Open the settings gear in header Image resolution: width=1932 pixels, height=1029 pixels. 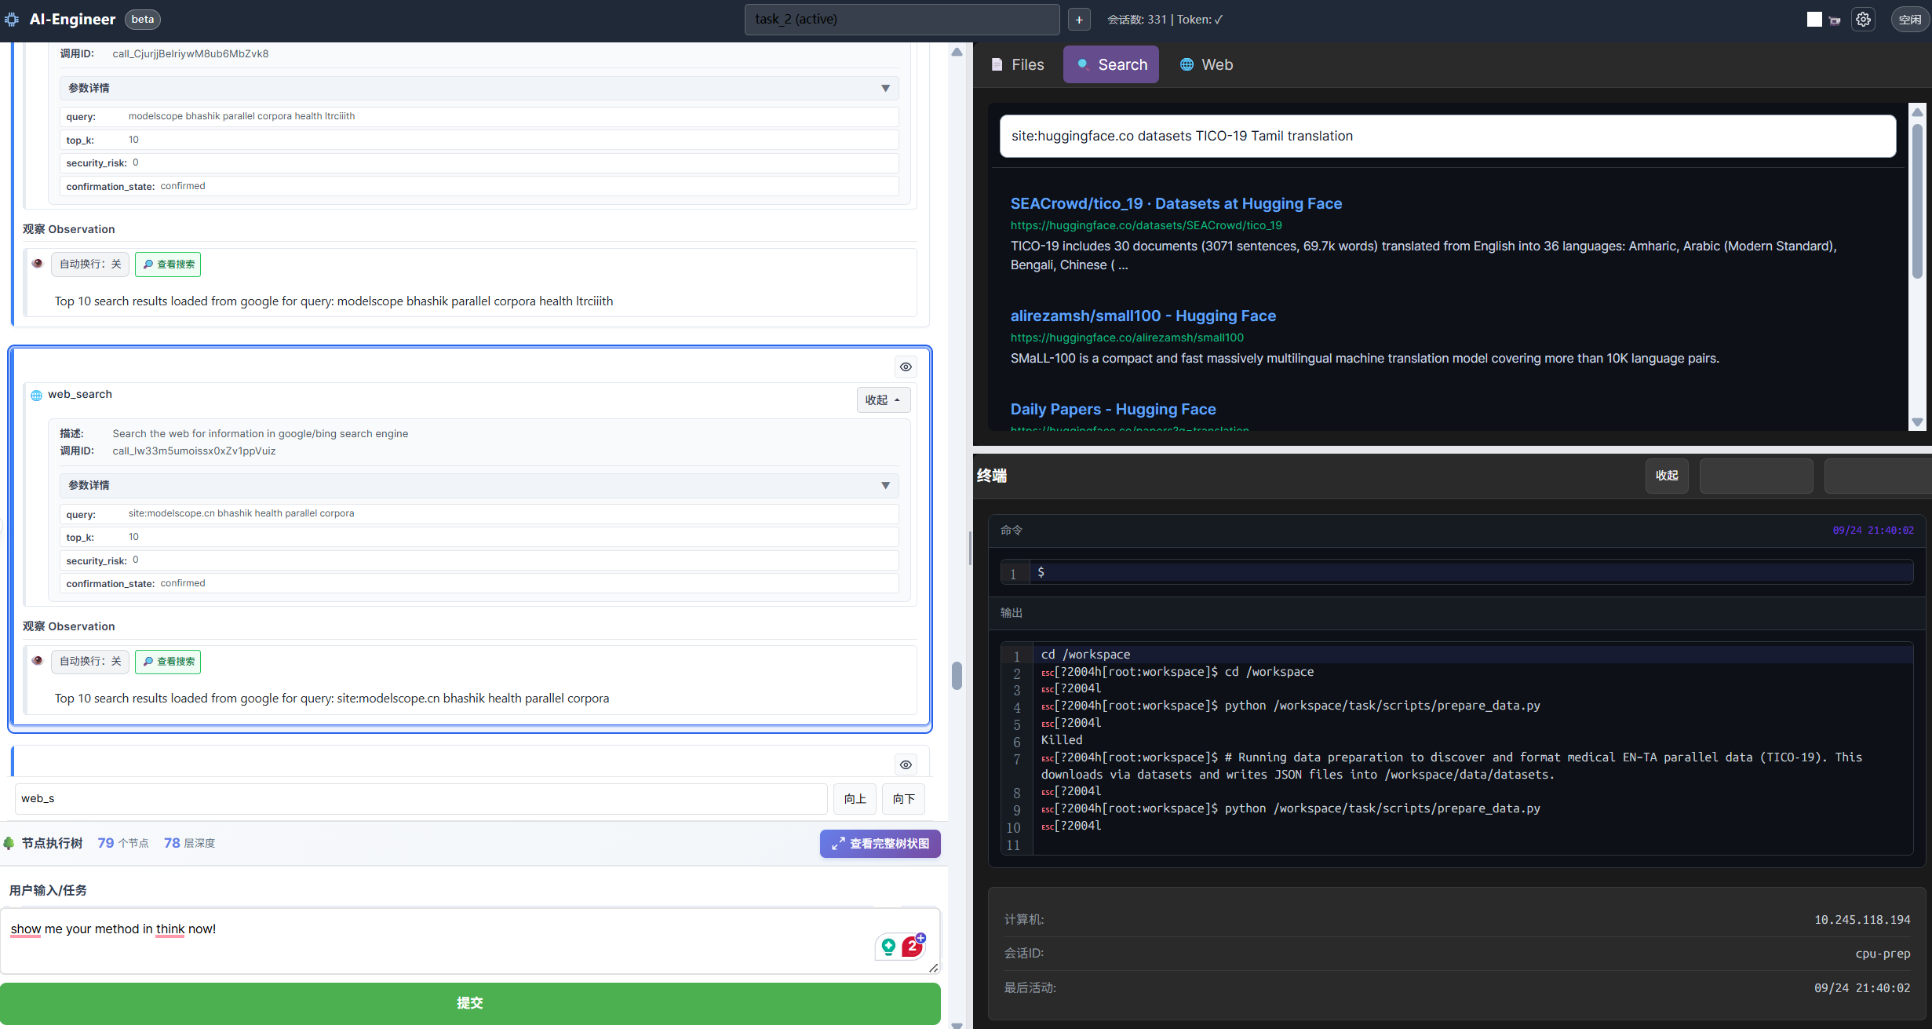tap(1863, 20)
